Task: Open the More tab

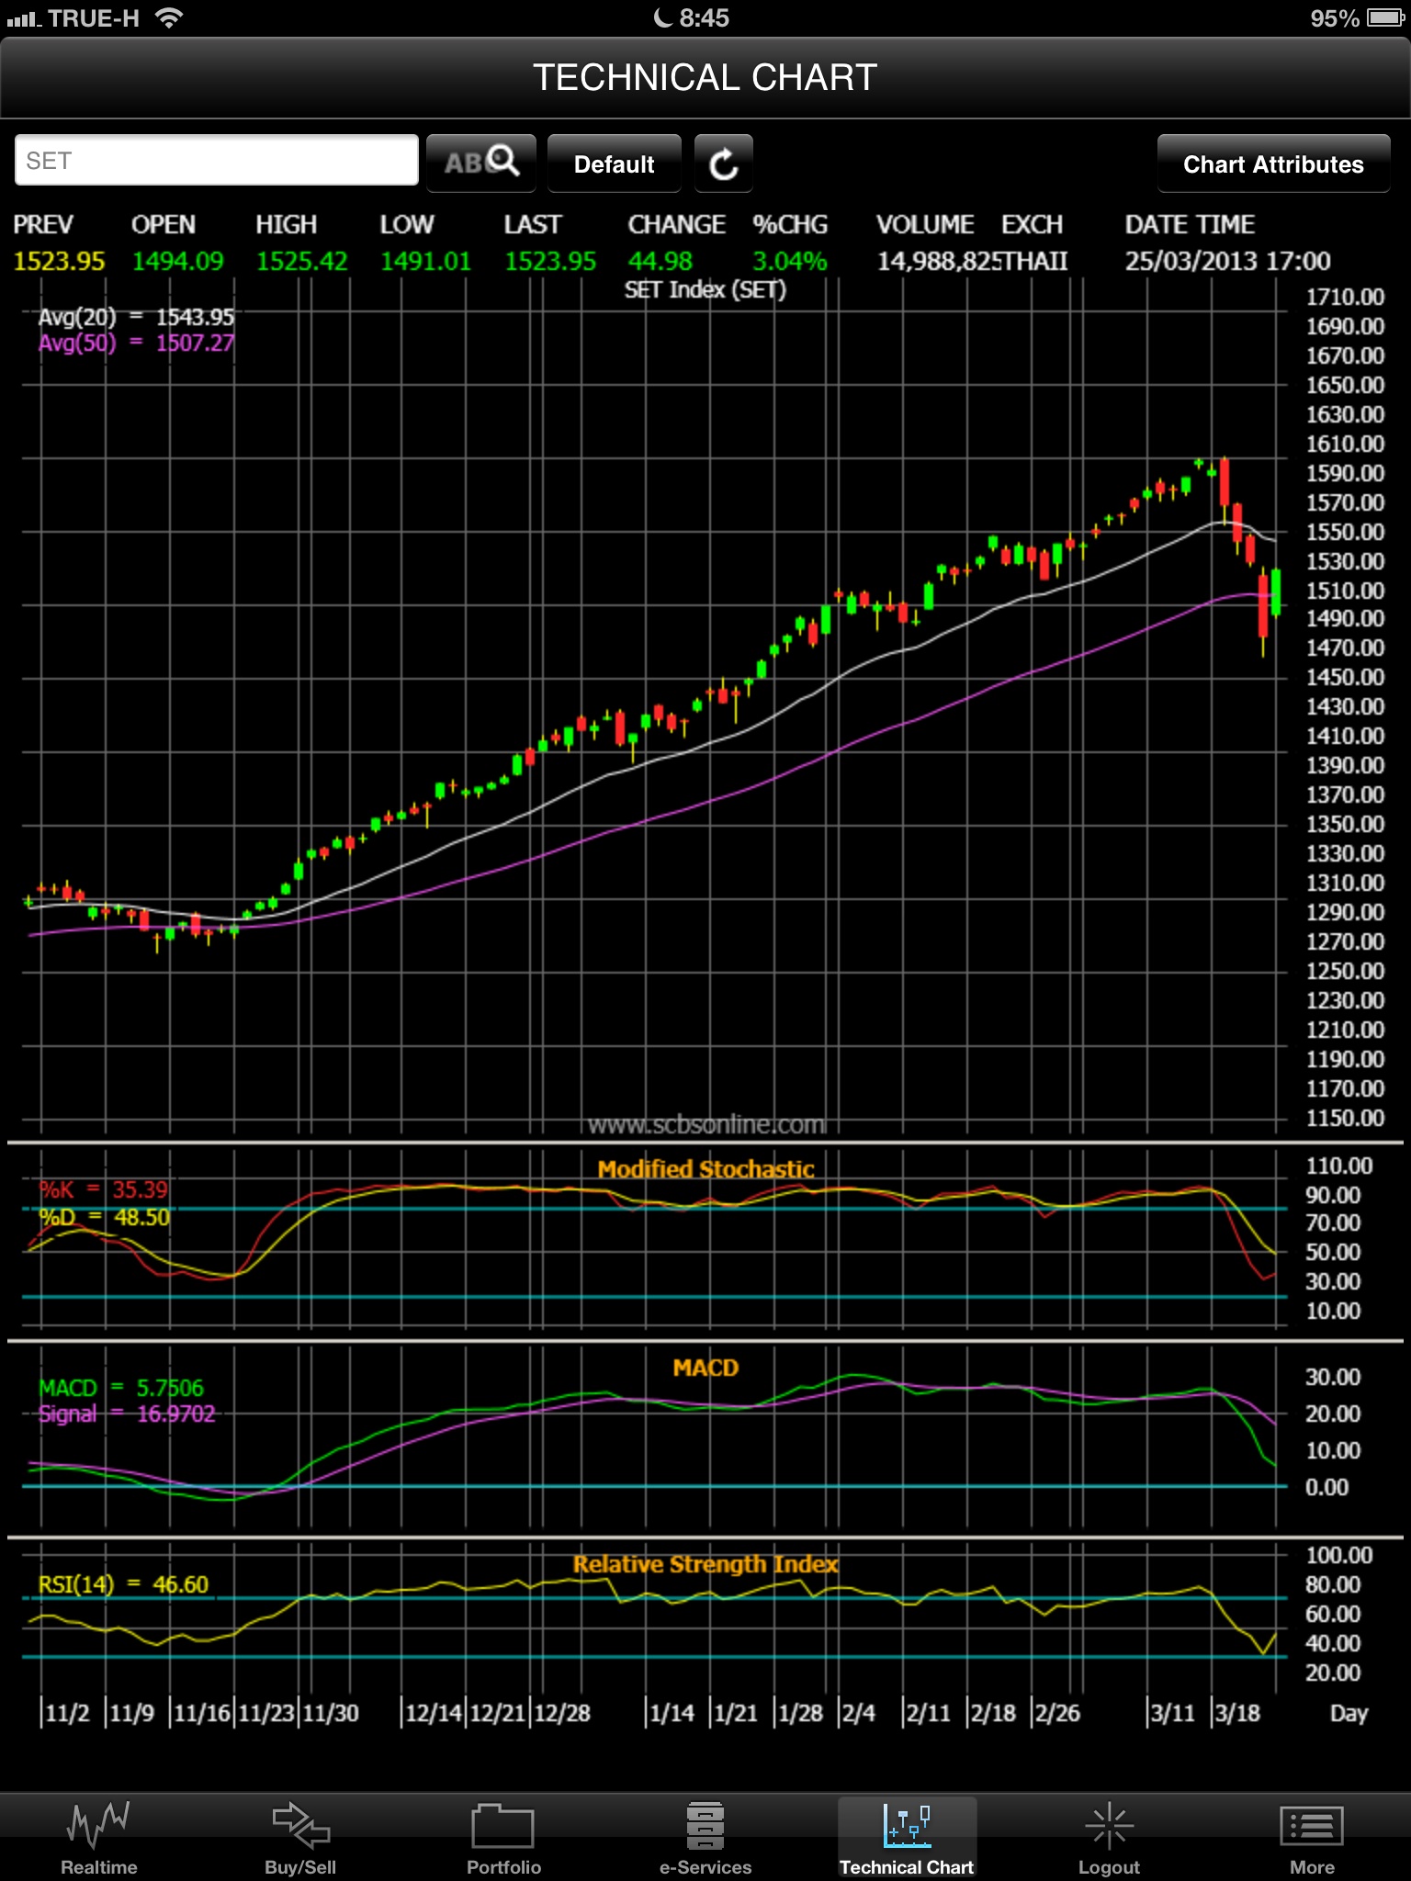Action: click(1312, 1837)
